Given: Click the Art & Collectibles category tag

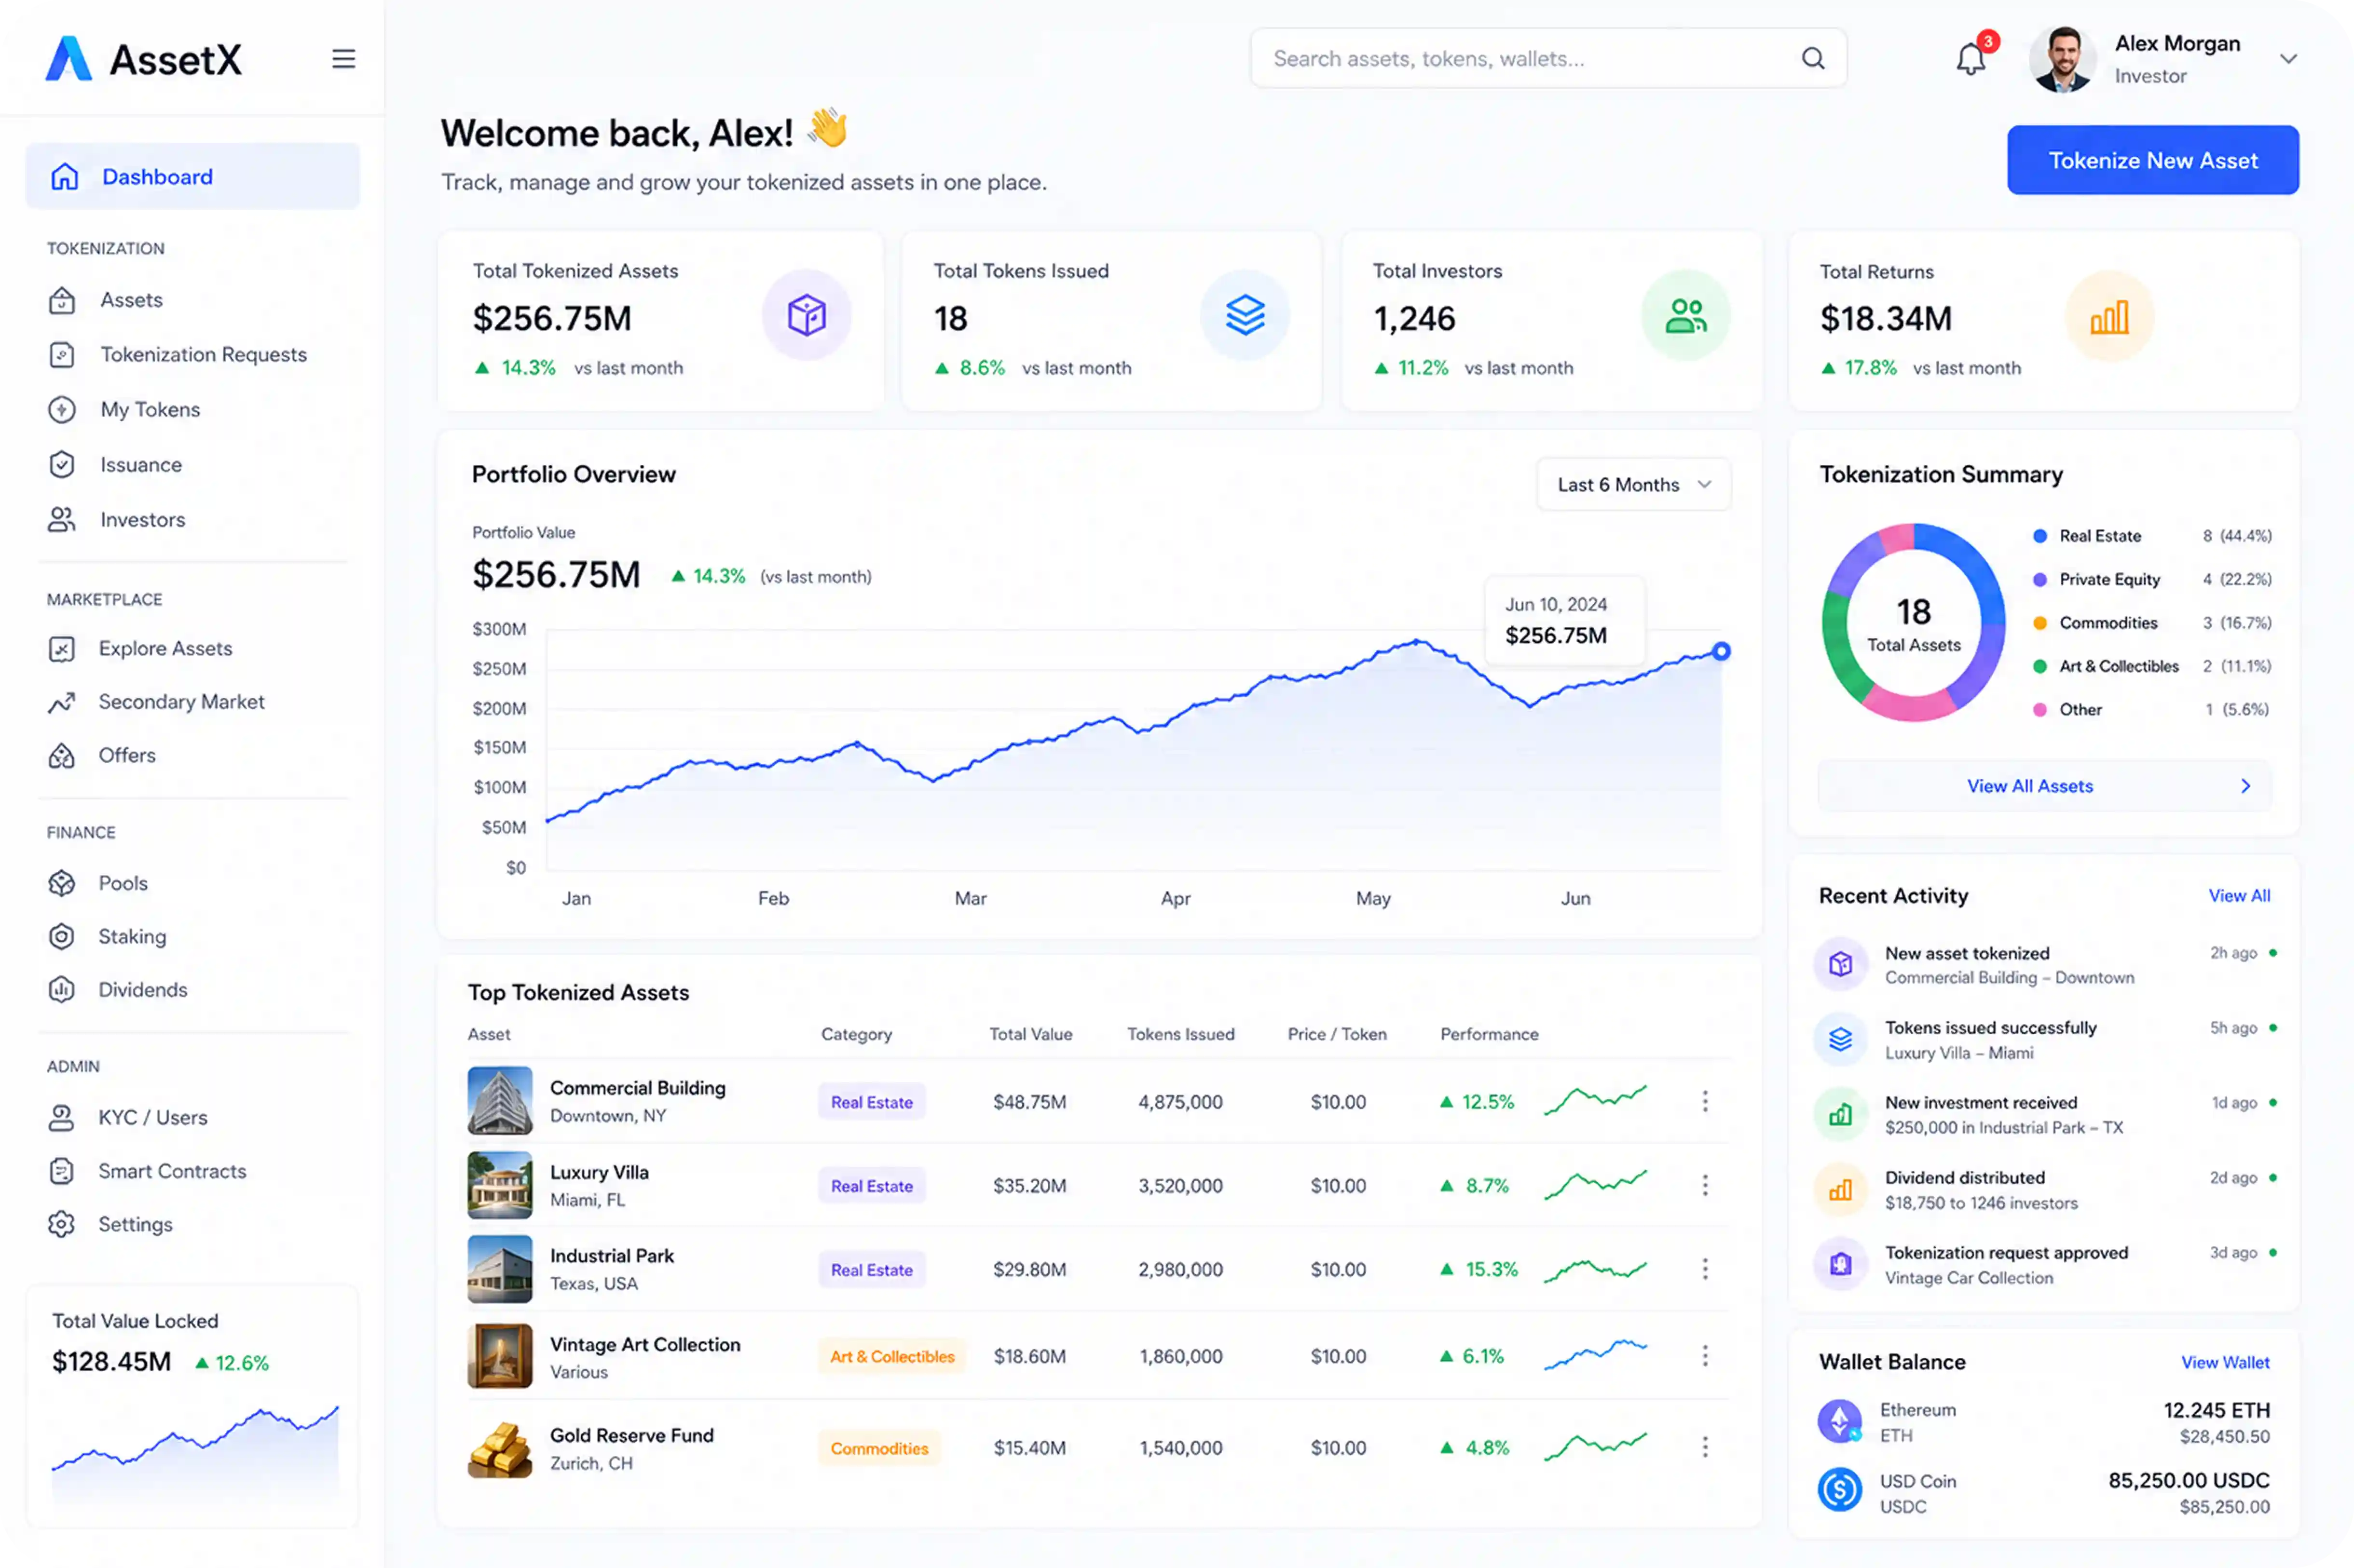Looking at the screenshot, I should pos(891,1357).
